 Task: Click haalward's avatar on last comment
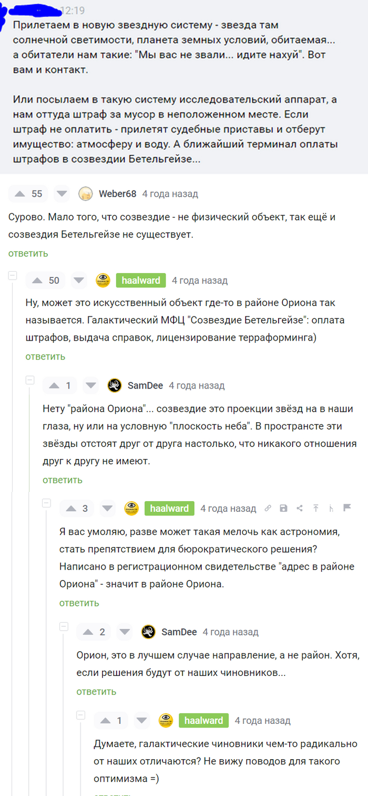coord(166,720)
